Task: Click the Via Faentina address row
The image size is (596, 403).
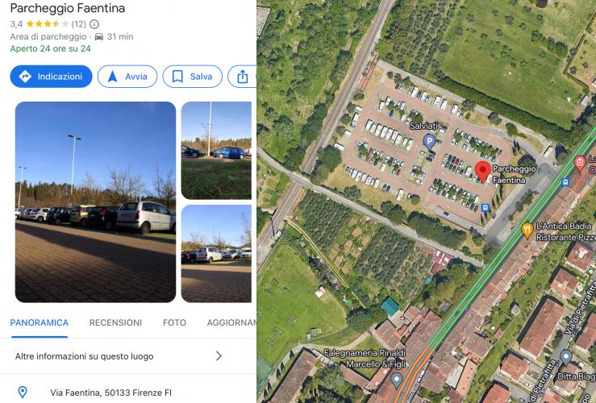Action: point(128,393)
